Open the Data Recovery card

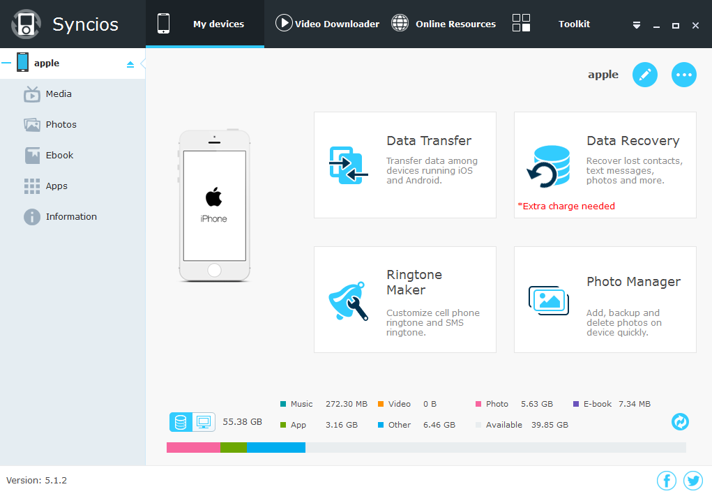(x=605, y=165)
